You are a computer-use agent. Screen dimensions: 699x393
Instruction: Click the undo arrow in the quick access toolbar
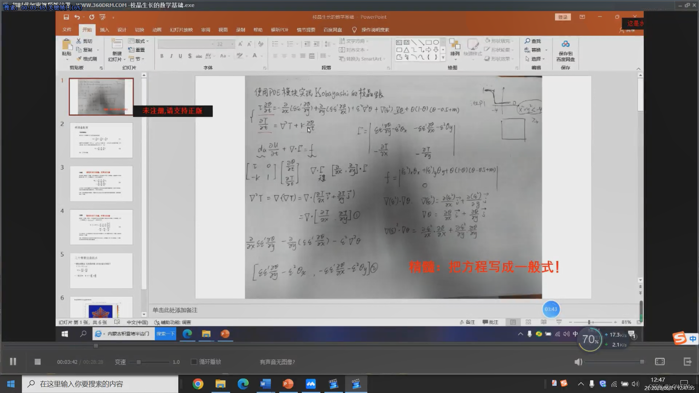77,17
